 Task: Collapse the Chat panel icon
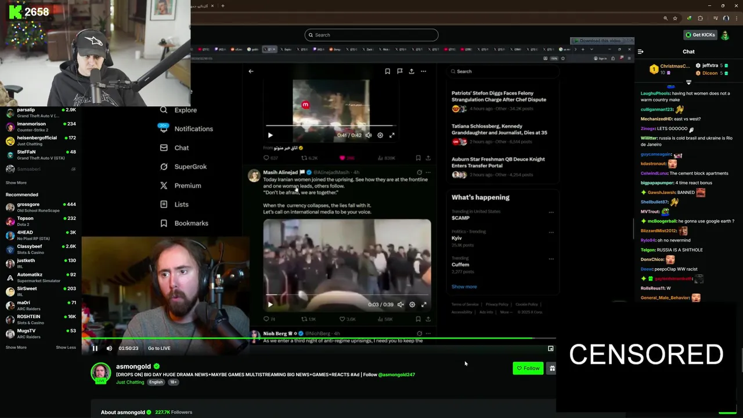[640, 52]
